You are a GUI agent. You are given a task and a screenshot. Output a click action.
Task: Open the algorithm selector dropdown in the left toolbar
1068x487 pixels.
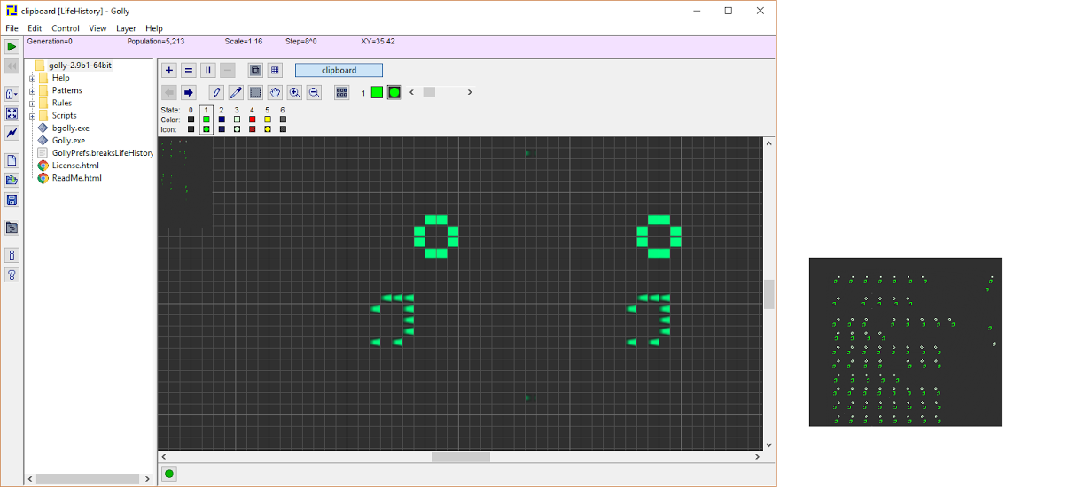pos(12,94)
